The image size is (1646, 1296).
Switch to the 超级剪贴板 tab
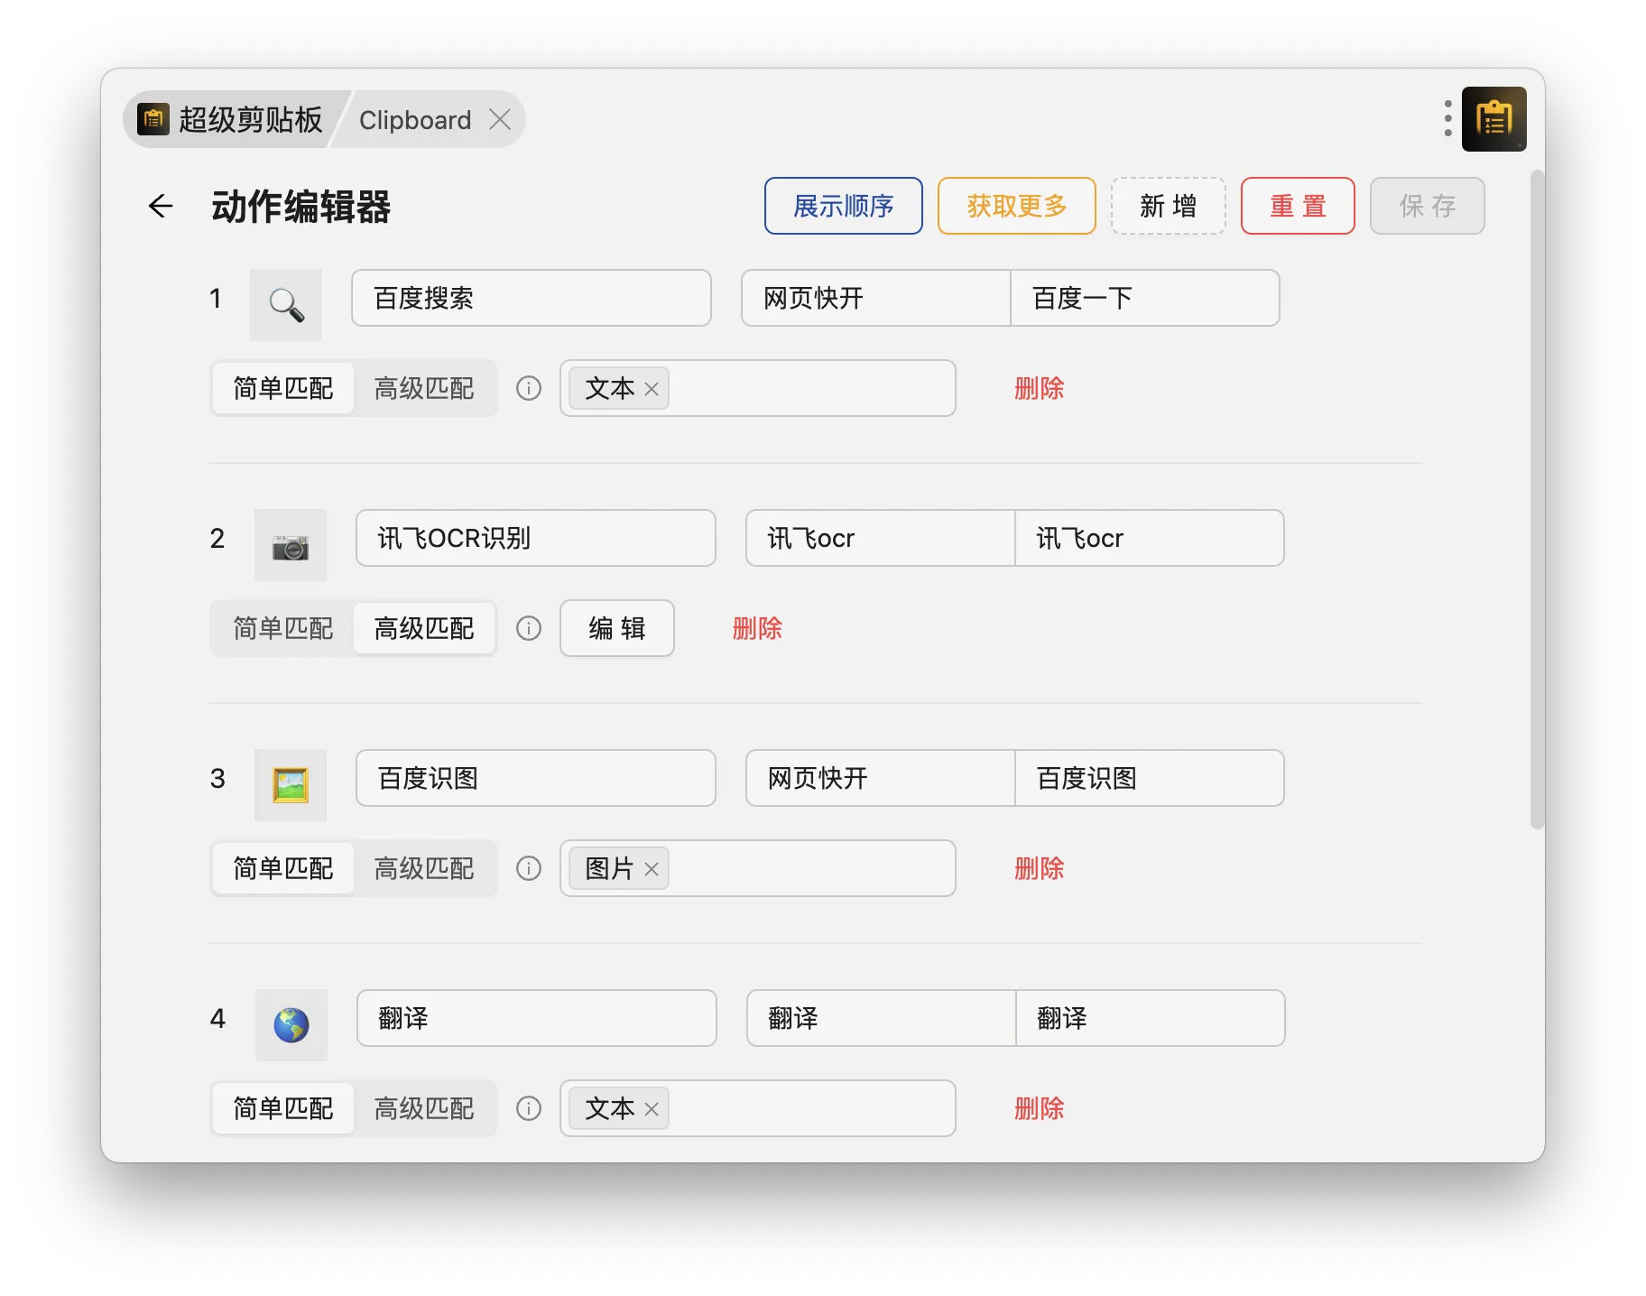(x=233, y=120)
